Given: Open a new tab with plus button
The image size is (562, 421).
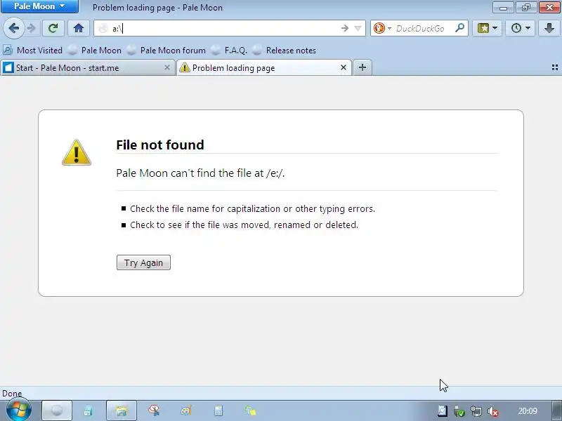Looking at the screenshot, I should point(362,67).
